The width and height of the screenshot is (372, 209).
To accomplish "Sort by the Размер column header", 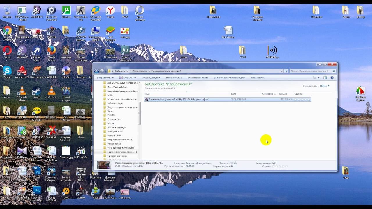I will click(283, 94).
